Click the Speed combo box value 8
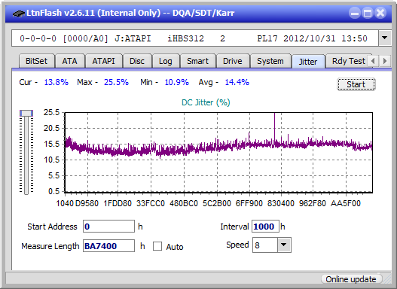Screen dimensions: 397x289 (x=265, y=245)
